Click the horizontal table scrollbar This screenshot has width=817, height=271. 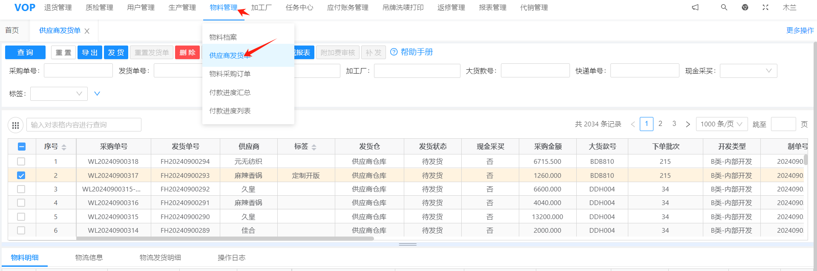point(225,239)
